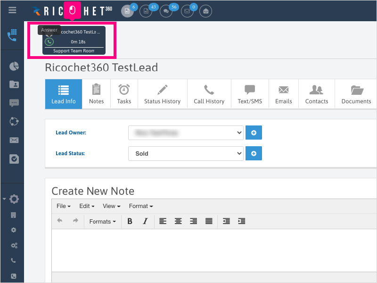Click the multiple gears sidebar icon
This screenshot has height=283, width=377.
pyautogui.click(x=14, y=245)
